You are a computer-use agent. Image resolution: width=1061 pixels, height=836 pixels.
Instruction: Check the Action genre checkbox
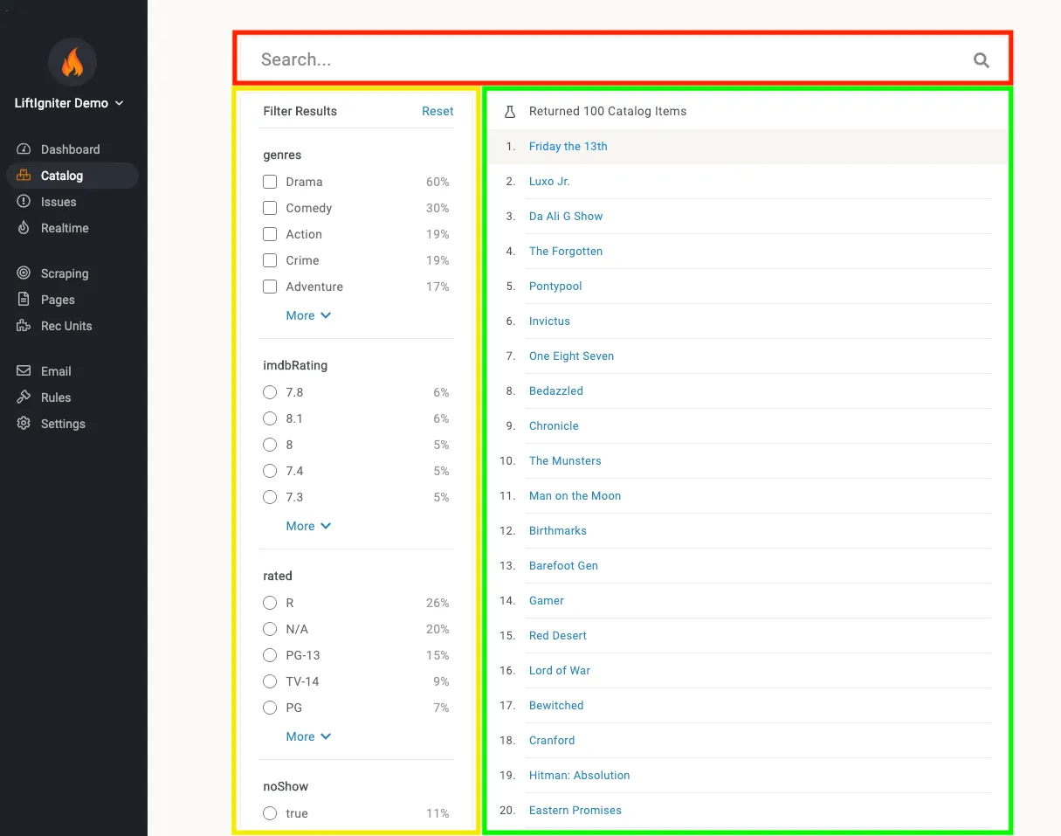tap(270, 234)
